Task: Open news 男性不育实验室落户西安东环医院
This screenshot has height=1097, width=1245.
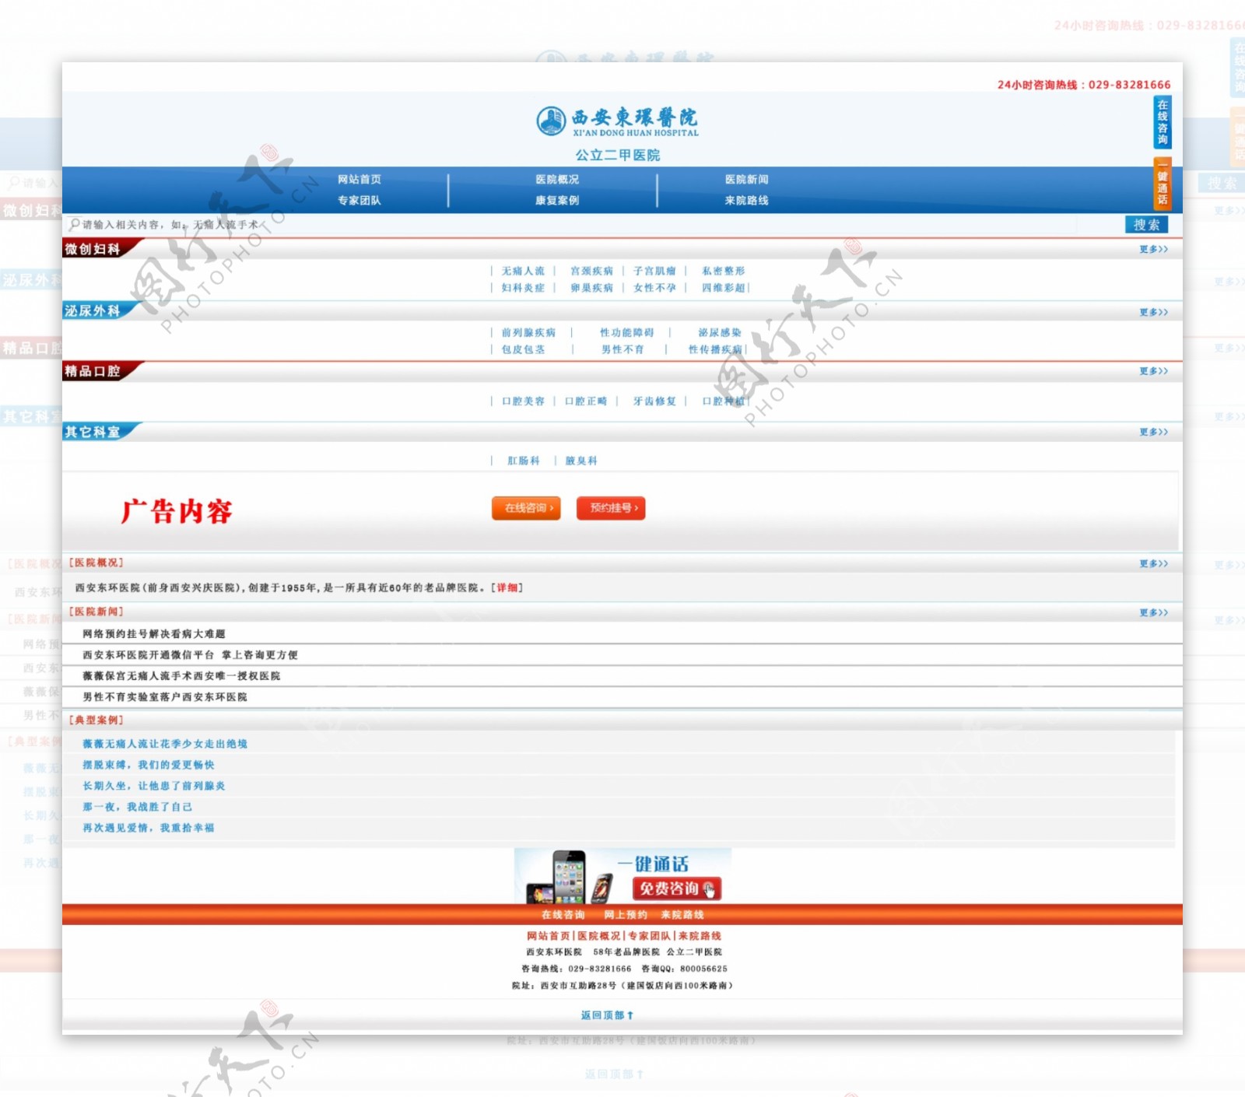Action: pos(165,697)
